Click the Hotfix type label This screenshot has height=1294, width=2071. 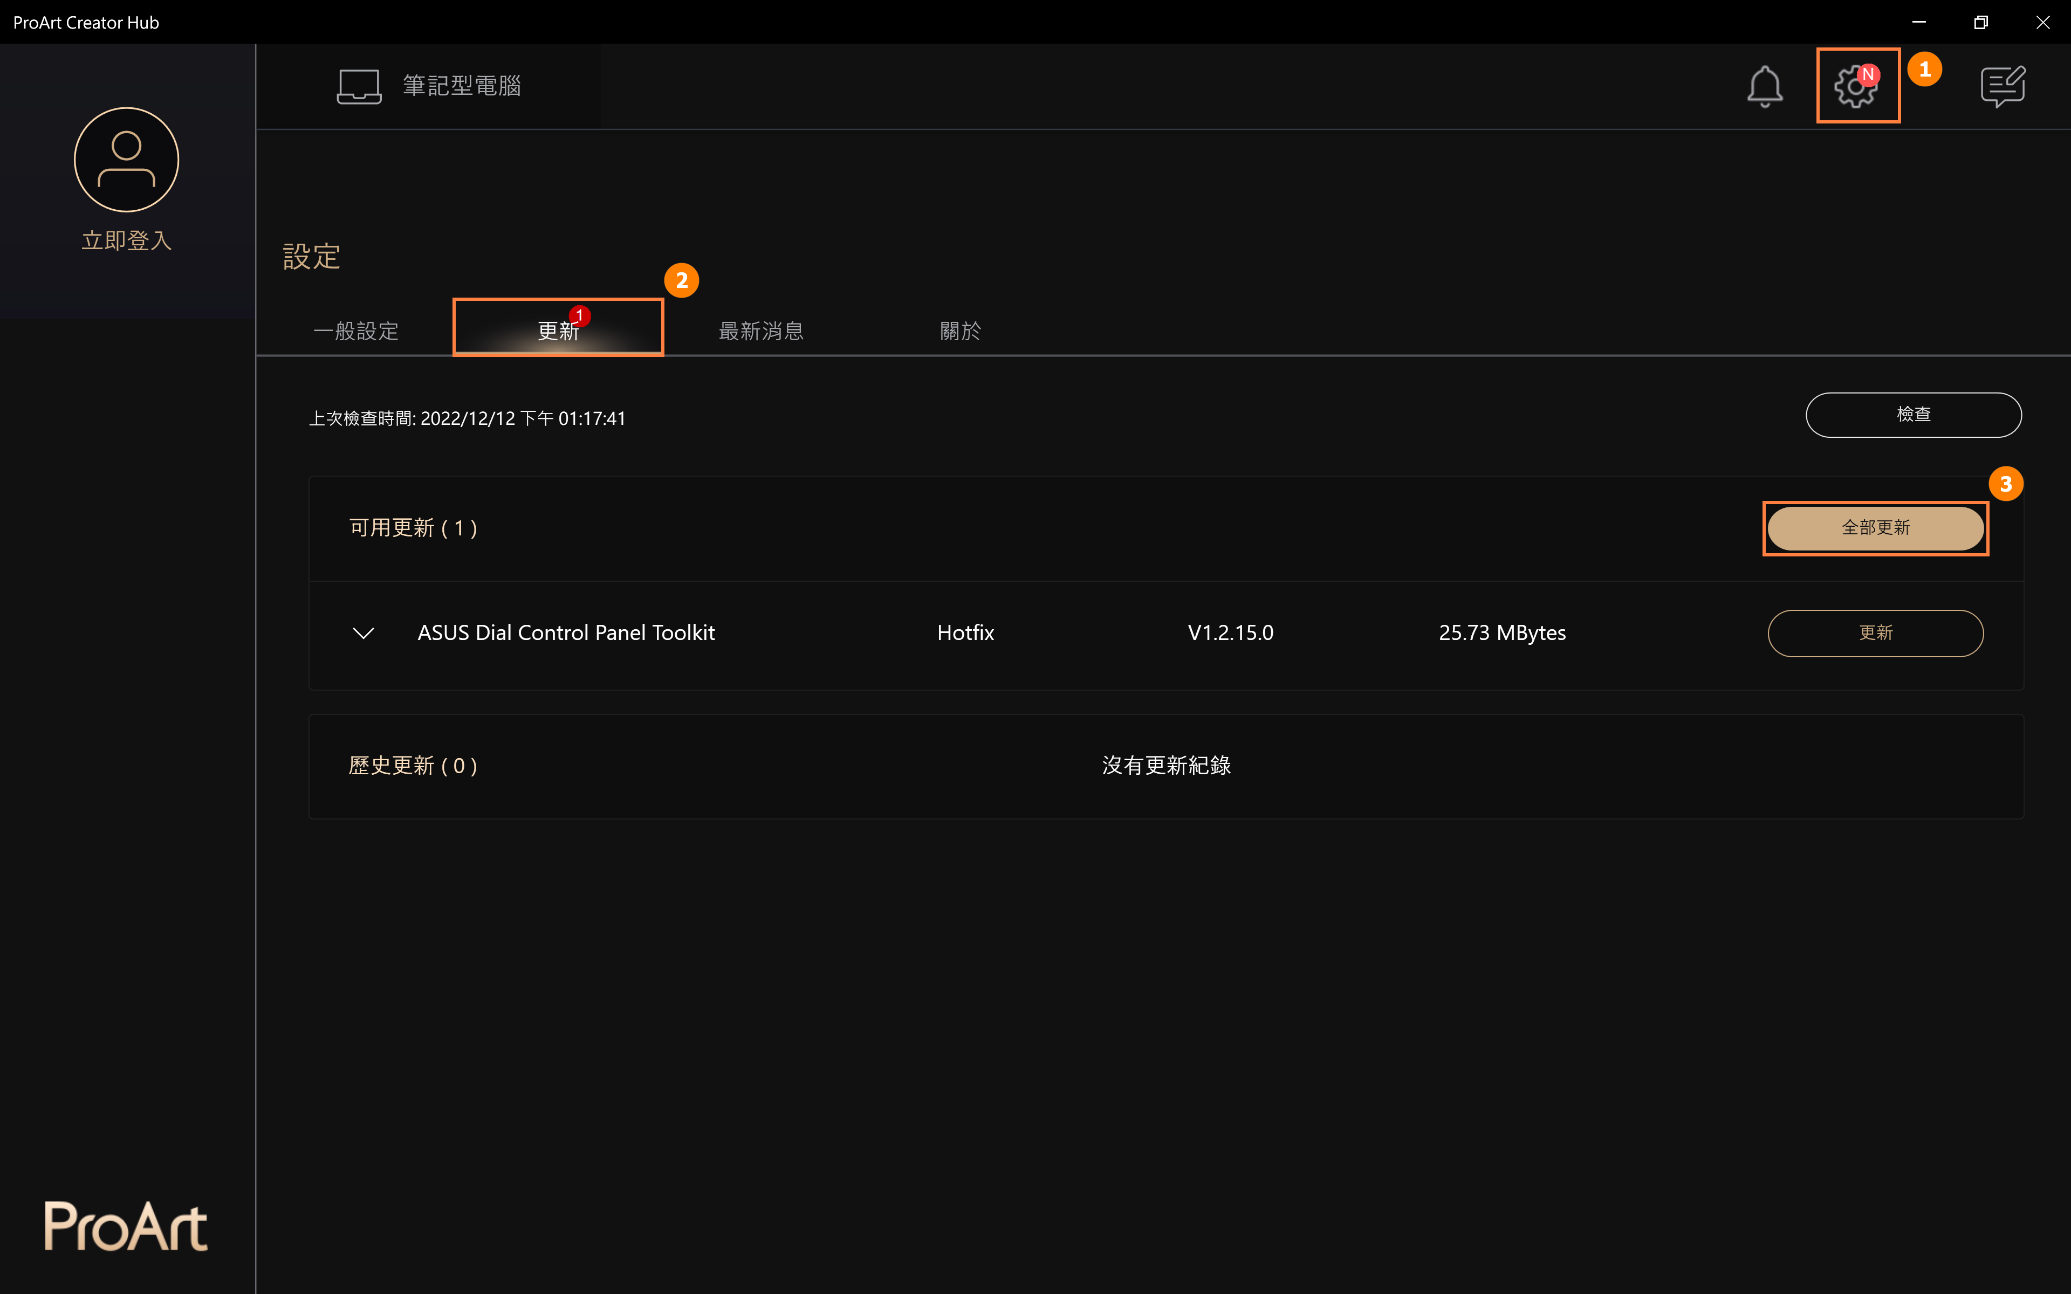(x=965, y=634)
